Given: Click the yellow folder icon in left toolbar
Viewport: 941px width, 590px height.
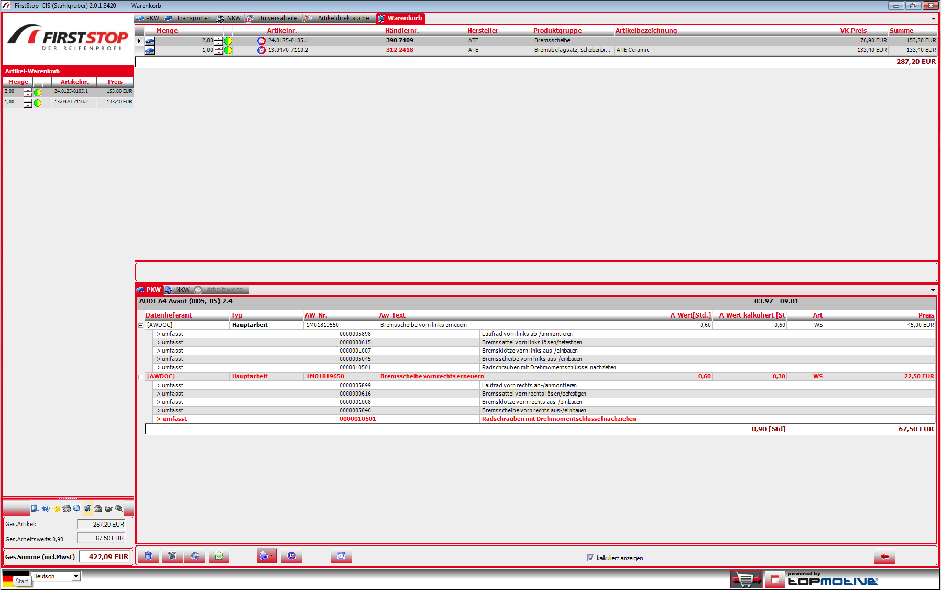Looking at the screenshot, I should tap(57, 508).
